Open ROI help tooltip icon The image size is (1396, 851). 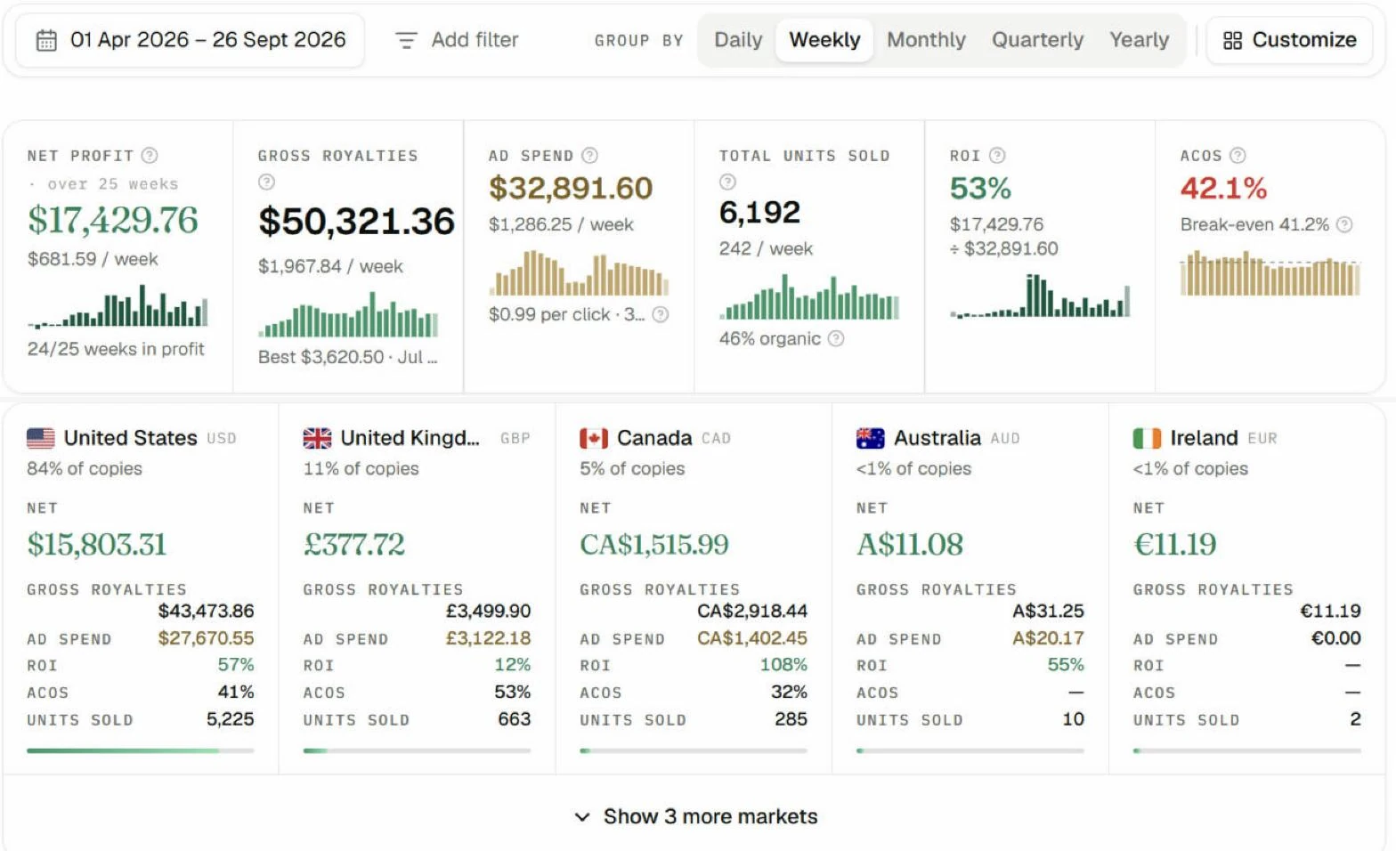click(x=997, y=155)
